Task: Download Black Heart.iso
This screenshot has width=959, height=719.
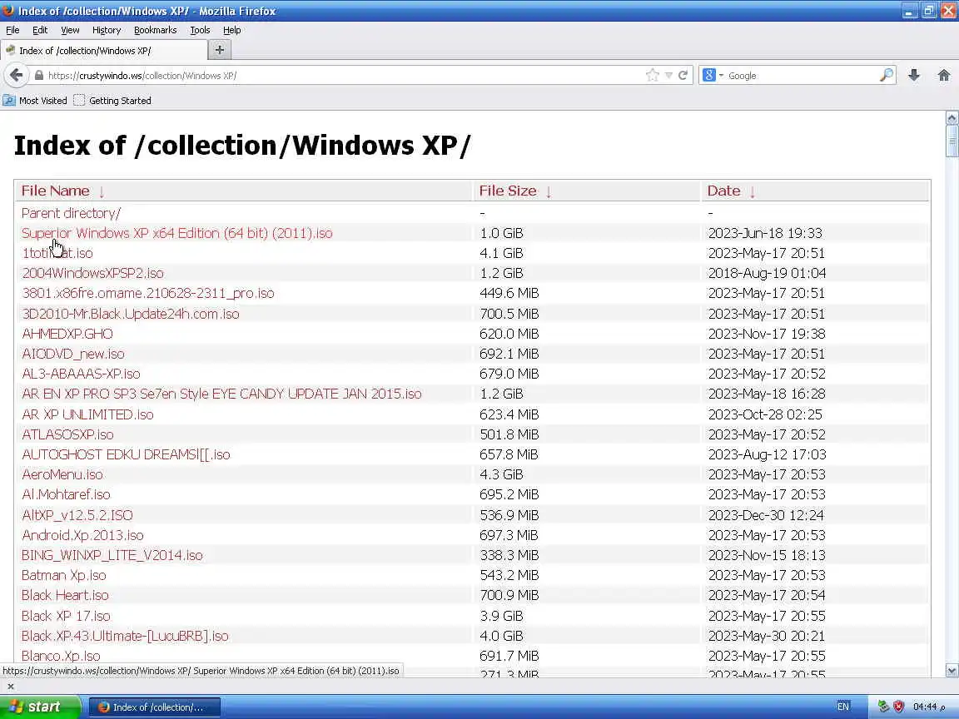Action: [x=65, y=595]
